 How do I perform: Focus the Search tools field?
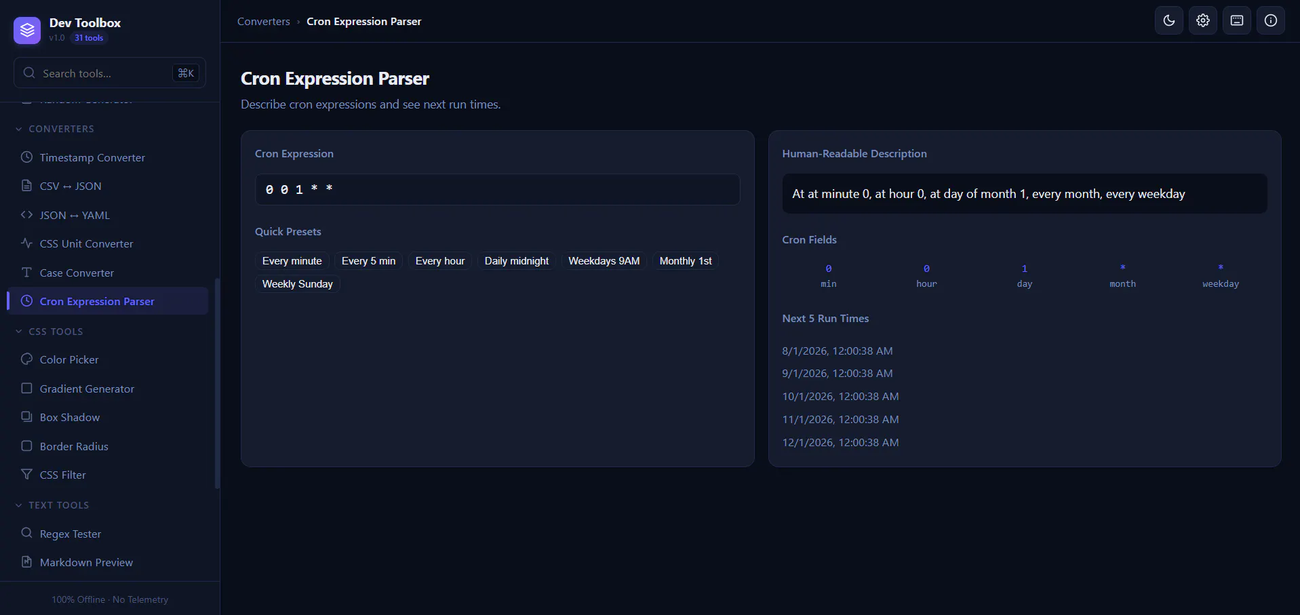pos(110,73)
